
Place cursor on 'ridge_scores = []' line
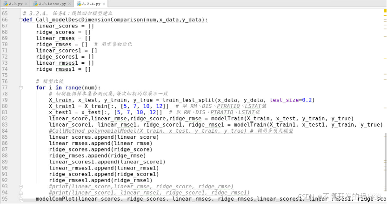(63, 32)
